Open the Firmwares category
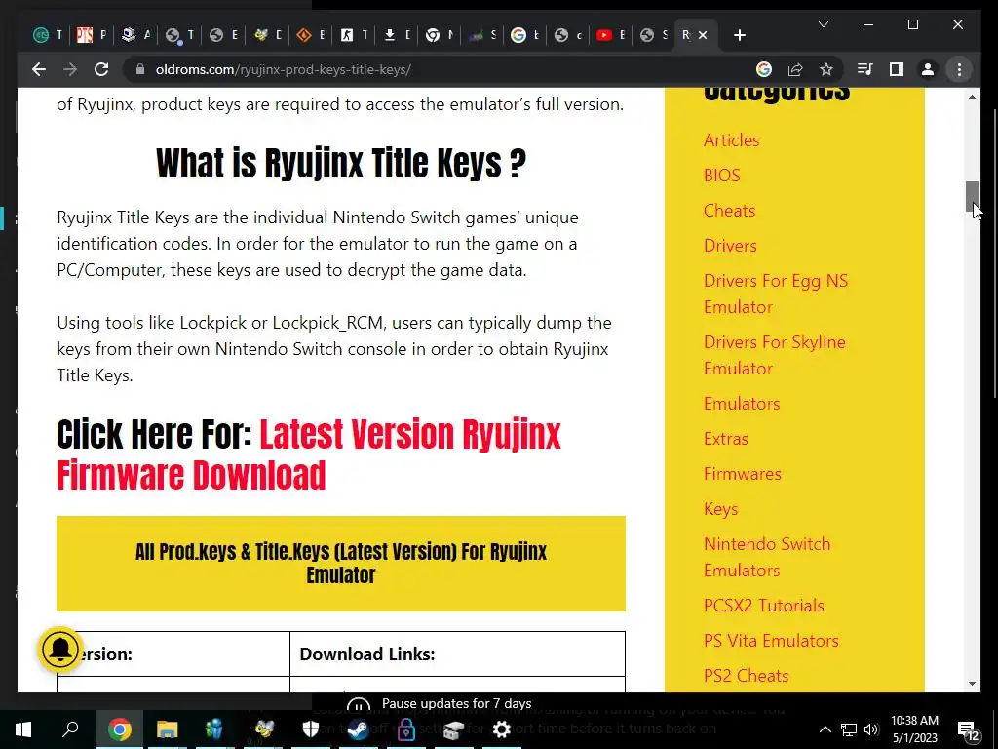This screenshot has width=998, height=749. pyautogui.click(x=742, y=473)
